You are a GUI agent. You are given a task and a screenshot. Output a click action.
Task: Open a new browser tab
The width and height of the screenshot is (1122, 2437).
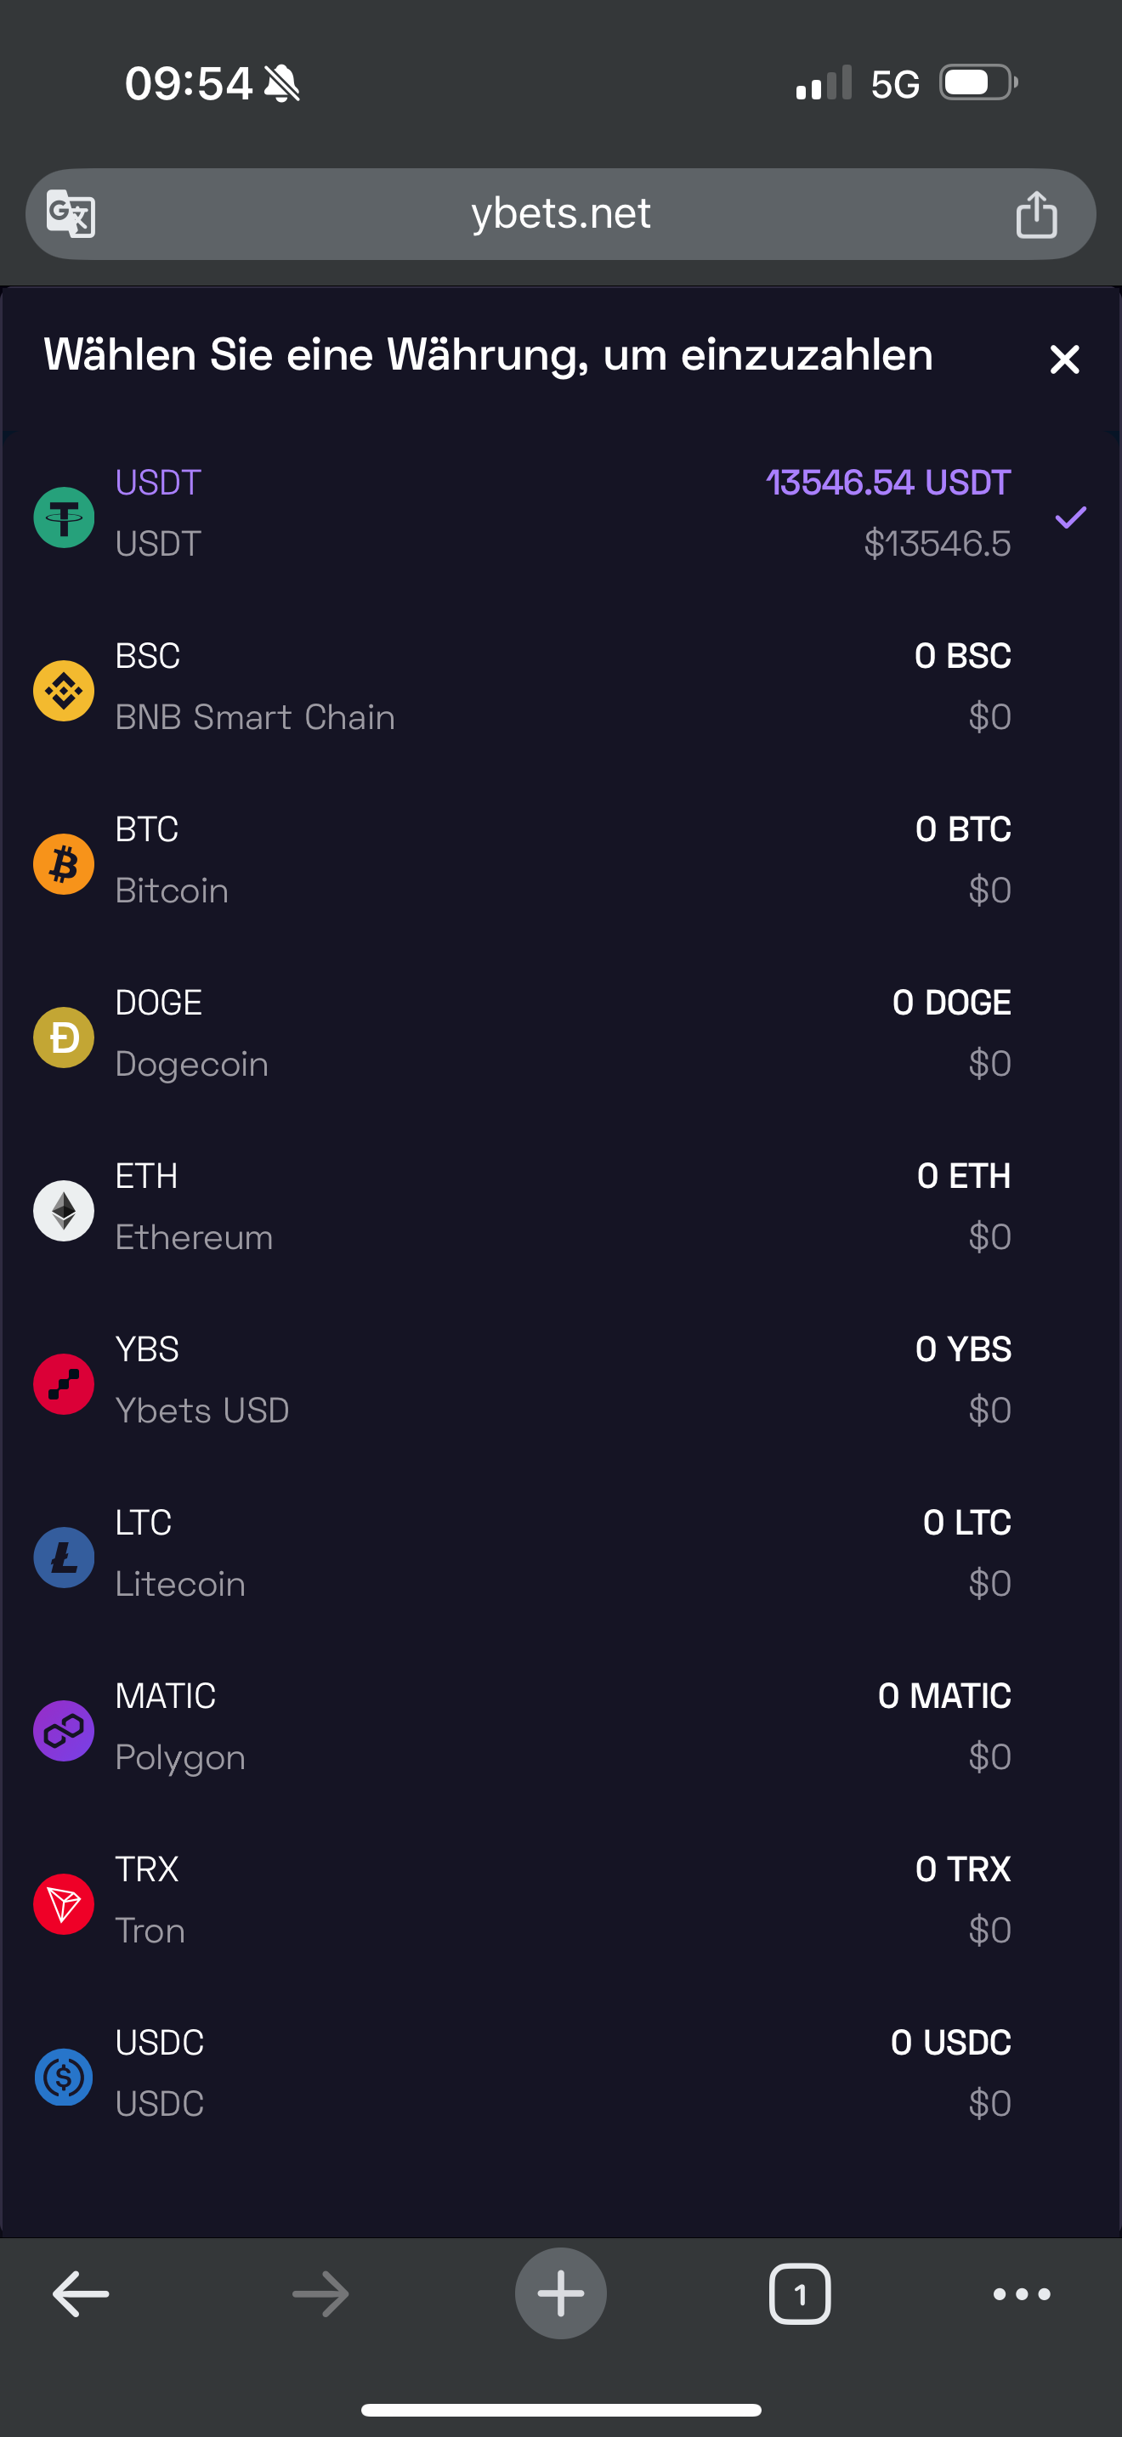click(x=560, y=2293)
